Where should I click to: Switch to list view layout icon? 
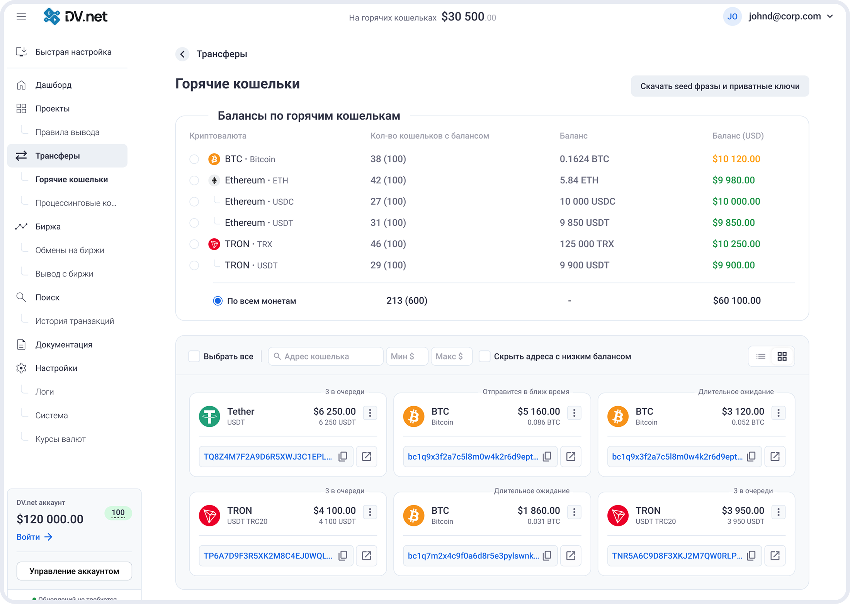(760, 356)
